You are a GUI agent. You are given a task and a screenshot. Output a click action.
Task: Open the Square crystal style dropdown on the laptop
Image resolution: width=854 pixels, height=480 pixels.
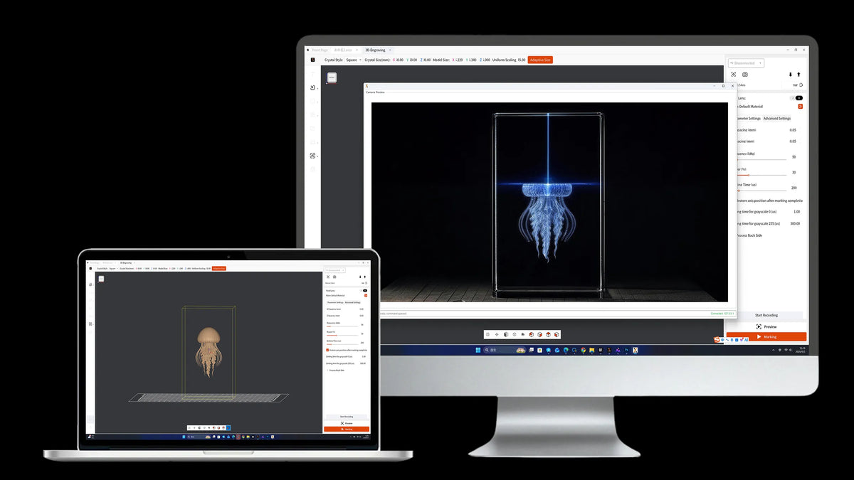point(112,268)
